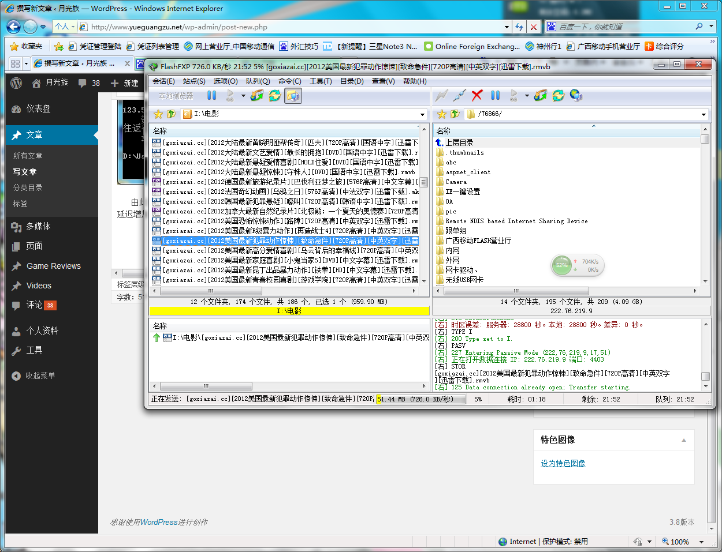Go up one folder in remote pane

455,114
